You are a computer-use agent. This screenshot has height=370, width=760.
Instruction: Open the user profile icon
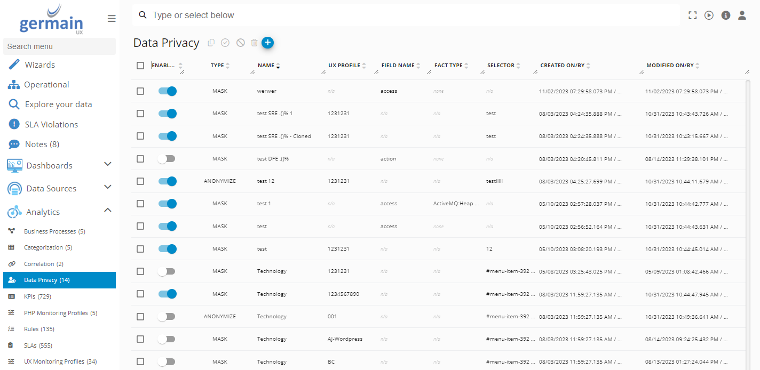coord(742,15)
